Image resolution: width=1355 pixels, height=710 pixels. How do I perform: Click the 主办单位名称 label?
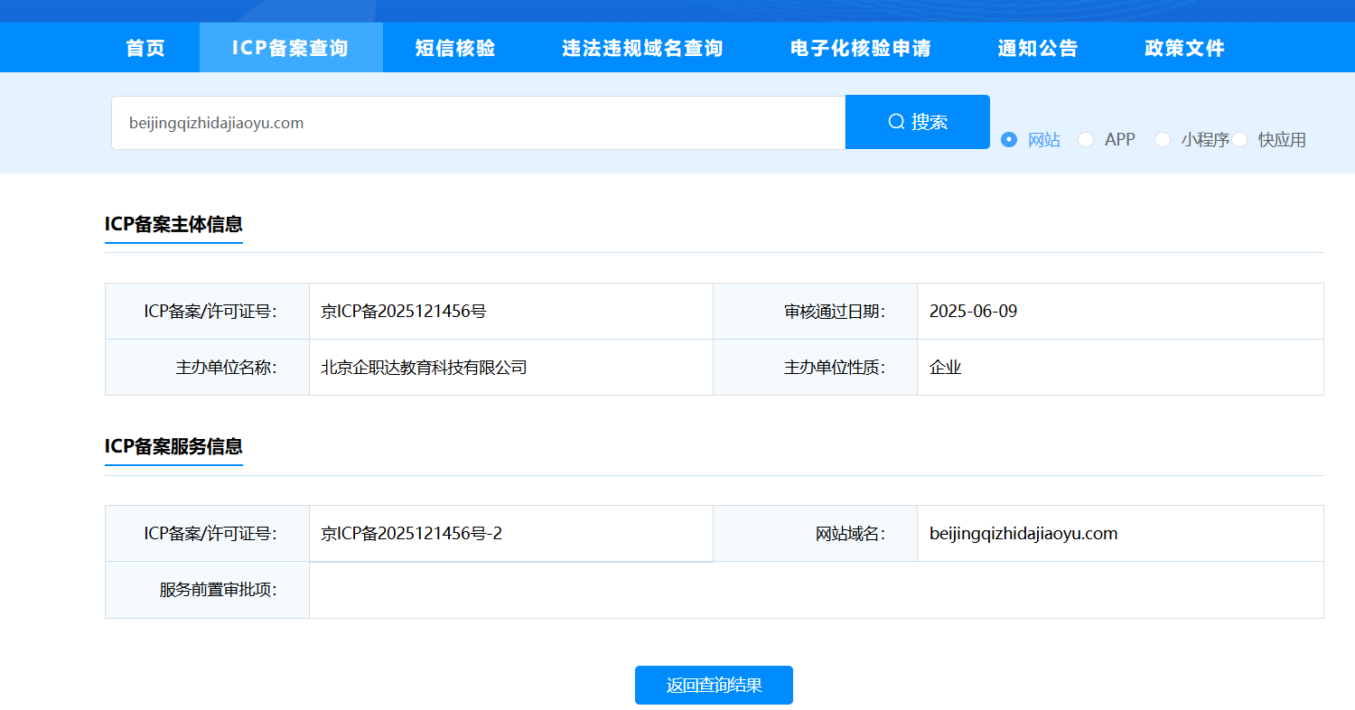(x=227, y=368)
